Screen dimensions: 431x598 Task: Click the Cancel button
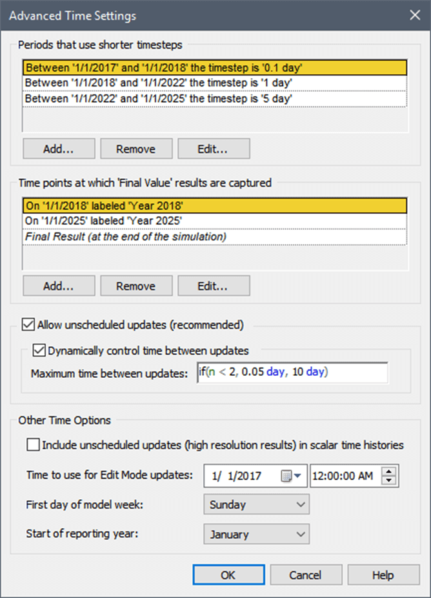pyautogui.click(x=306, y=575)
